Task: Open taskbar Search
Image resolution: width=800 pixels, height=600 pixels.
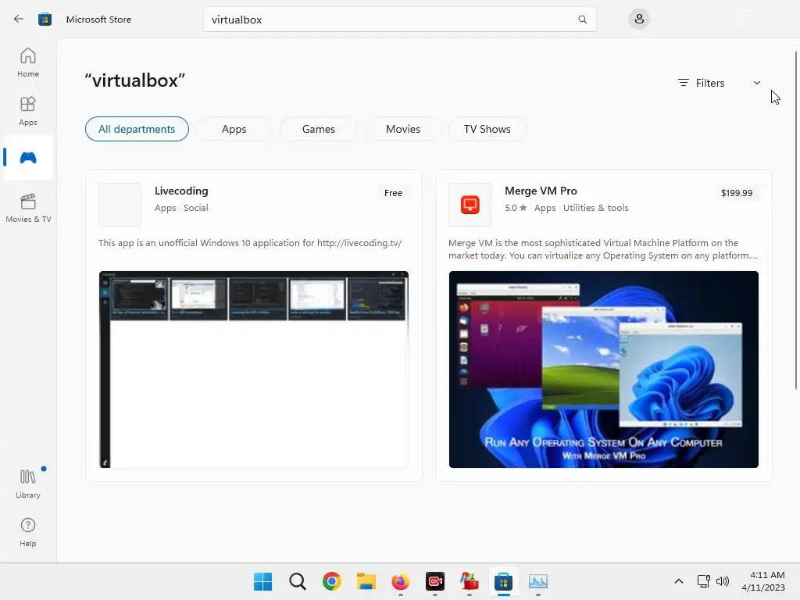Action: pyautogui.click(x=298, y=581)
